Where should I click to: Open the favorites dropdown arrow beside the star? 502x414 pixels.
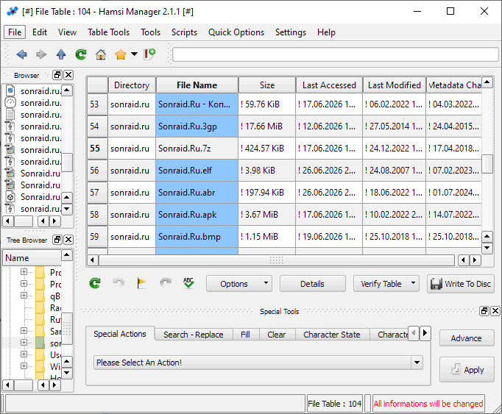click(x=134, y=54)
